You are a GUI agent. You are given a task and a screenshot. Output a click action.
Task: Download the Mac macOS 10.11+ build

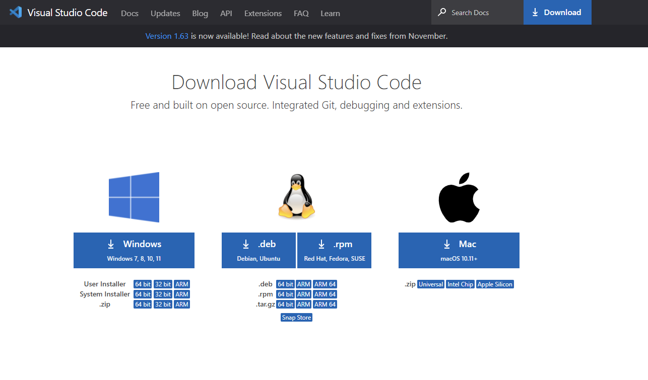point(459,250)
